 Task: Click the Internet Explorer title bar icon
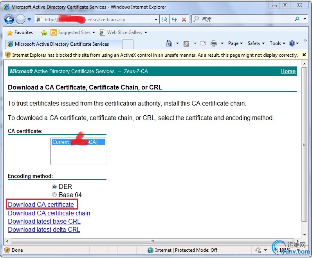(x=6, y=7)
